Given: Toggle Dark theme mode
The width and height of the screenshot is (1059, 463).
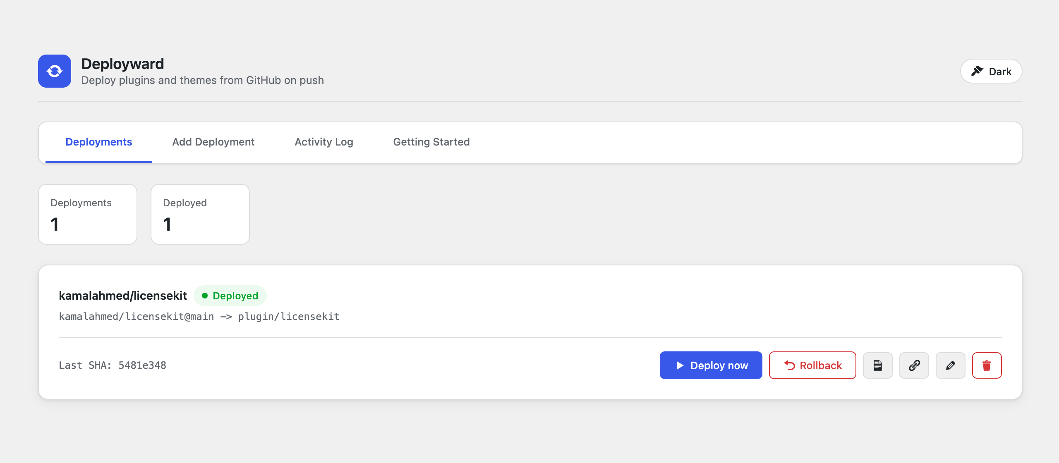Looking at the screenshot, I should 991,71.
